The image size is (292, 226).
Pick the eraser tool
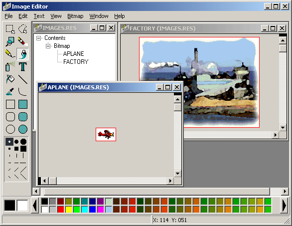23,41
